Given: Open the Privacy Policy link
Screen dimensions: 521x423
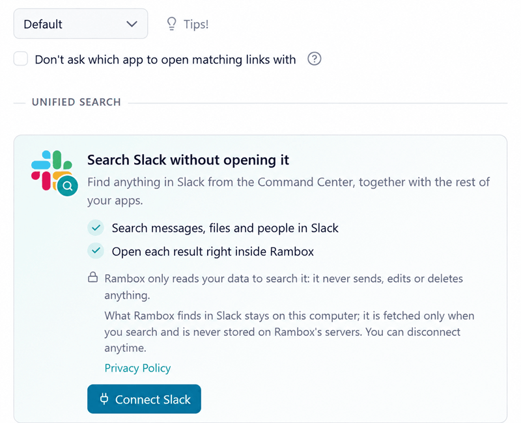Looking at the screenshot, I should 137,368.
